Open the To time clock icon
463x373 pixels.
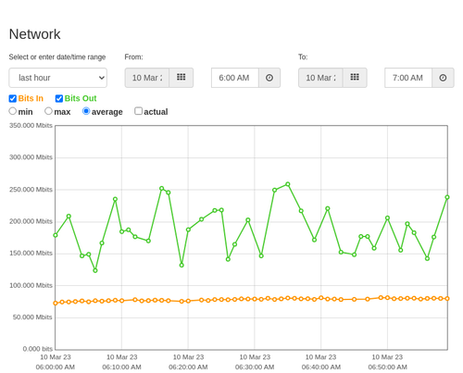click(x=443, y=78)
